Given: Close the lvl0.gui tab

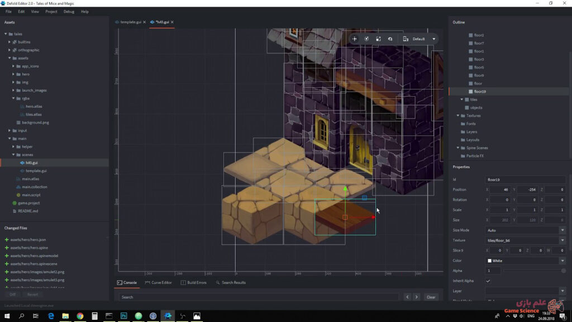Looking at the screenshot, I should point(172,22).
